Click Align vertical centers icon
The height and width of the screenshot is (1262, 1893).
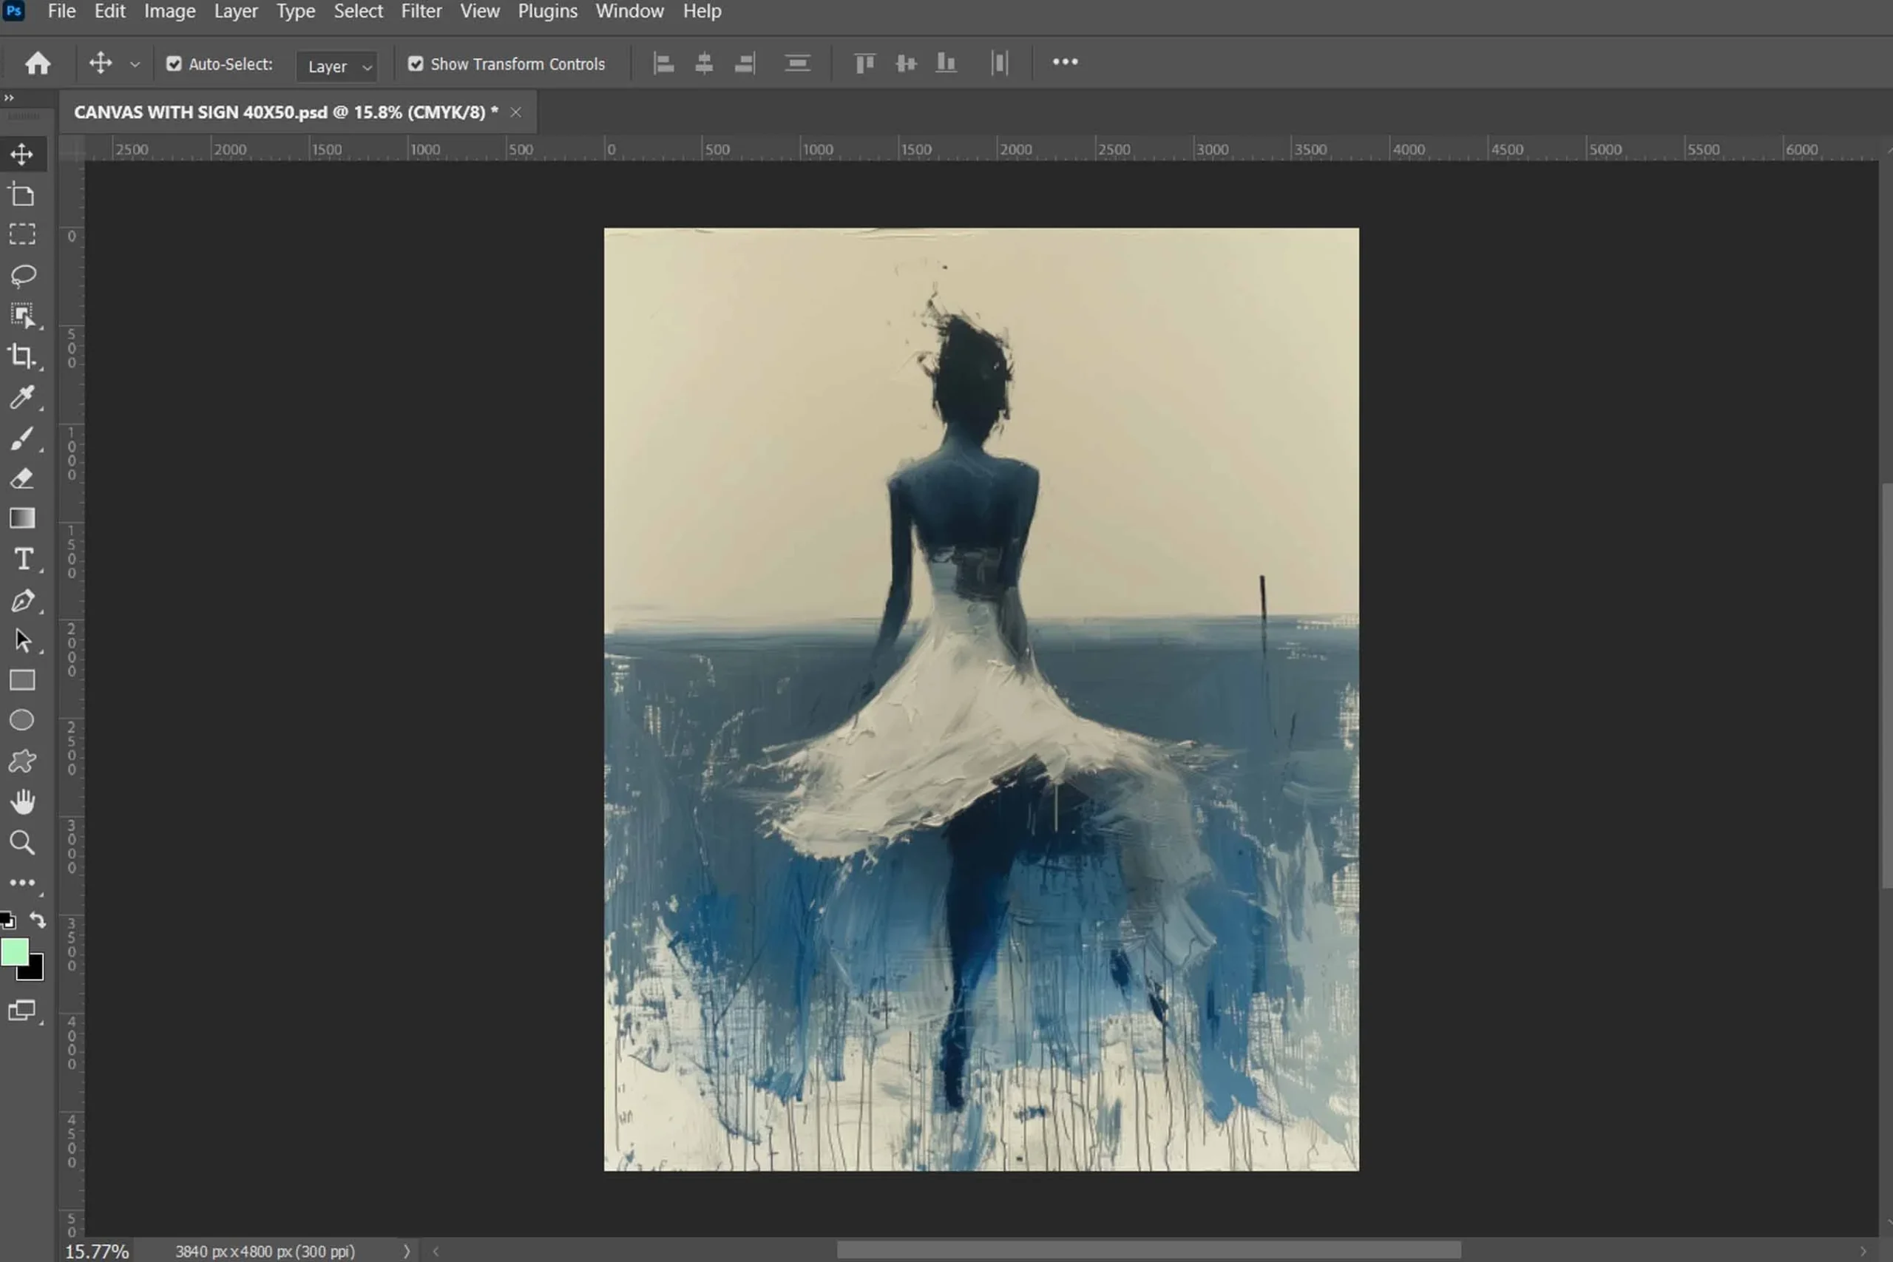point(907,63)
